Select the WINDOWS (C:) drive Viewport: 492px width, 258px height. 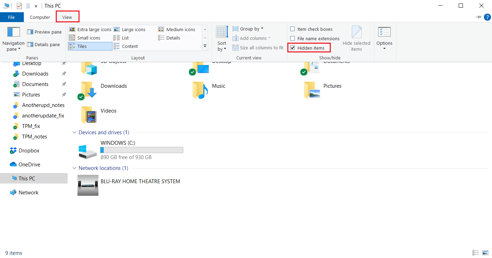coord(130,150)
